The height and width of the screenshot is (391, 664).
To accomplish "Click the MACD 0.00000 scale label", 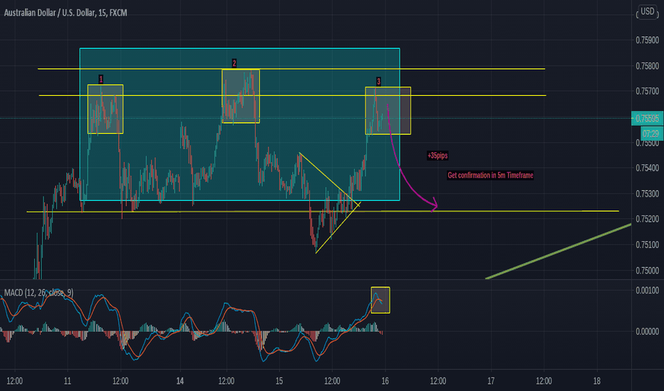I will pos(647,331).
